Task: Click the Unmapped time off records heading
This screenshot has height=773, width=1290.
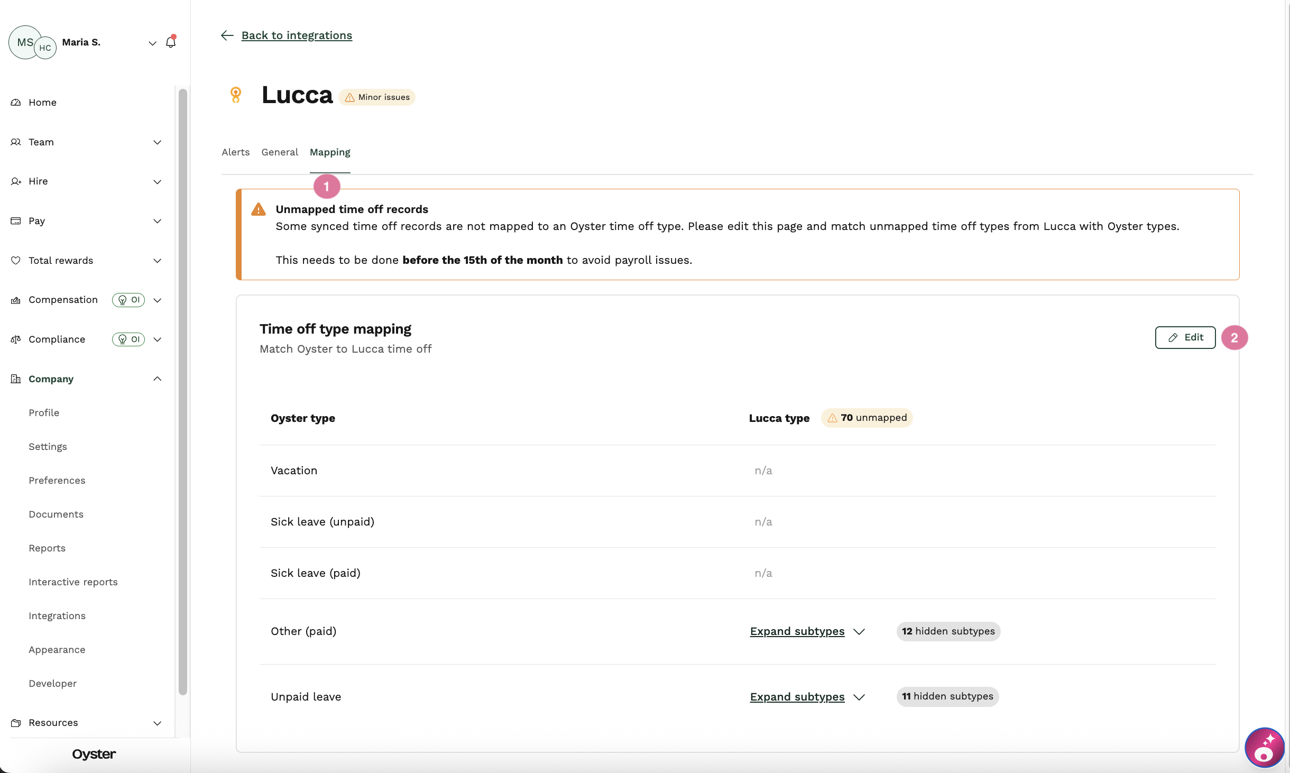Action: 352,209
